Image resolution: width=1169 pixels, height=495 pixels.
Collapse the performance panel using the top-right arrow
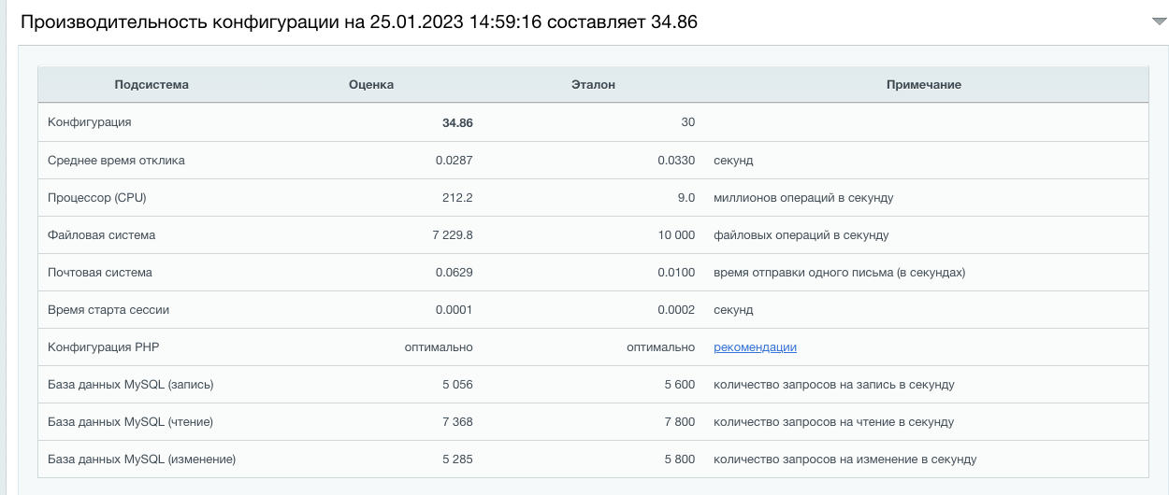(1160, 21)
